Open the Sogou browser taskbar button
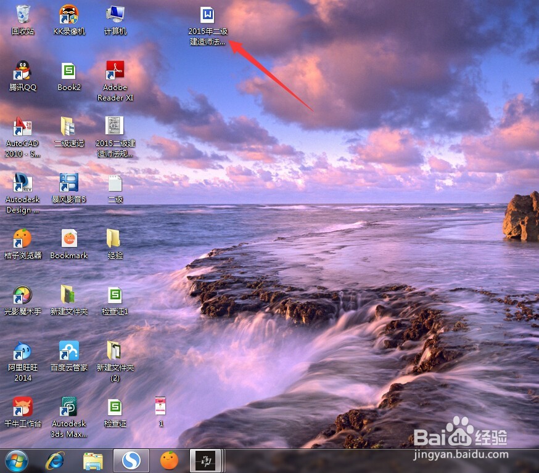The height and width of the screenshot is (473, 539). click(x=131, y=461)
